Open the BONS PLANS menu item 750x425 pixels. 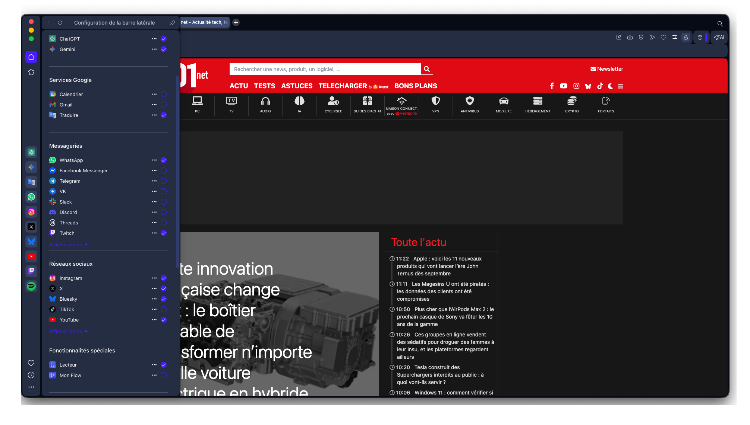(x=416, y=86)
